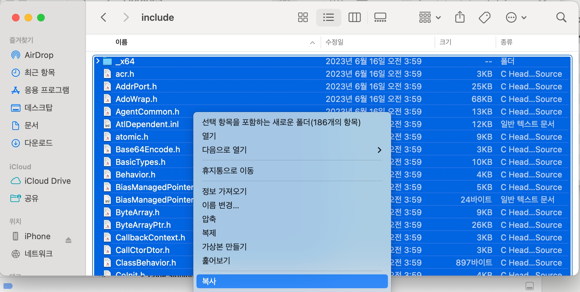This screenshot has height=292, width=580.
Task: Open the more actions ellipsis dropdown
Action: click(x=516, y=17)
